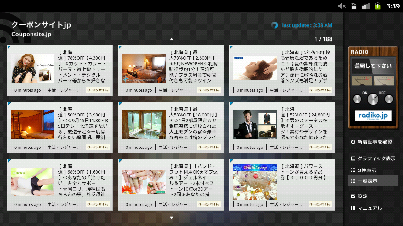The image size is (403, 226).
Task: Open the 68%OFF 1,600円 massage coupon image
Action: [33, 182]
